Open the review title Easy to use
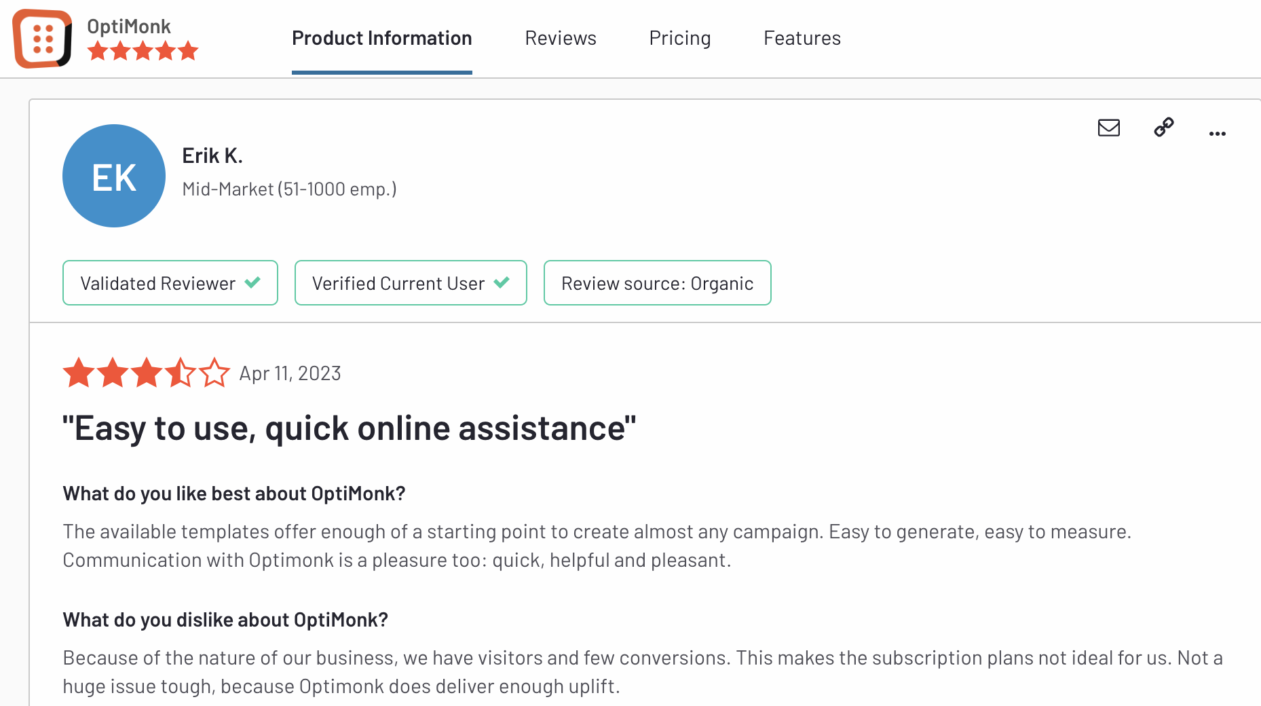1261x706 pixels. (x=350, y=428)
